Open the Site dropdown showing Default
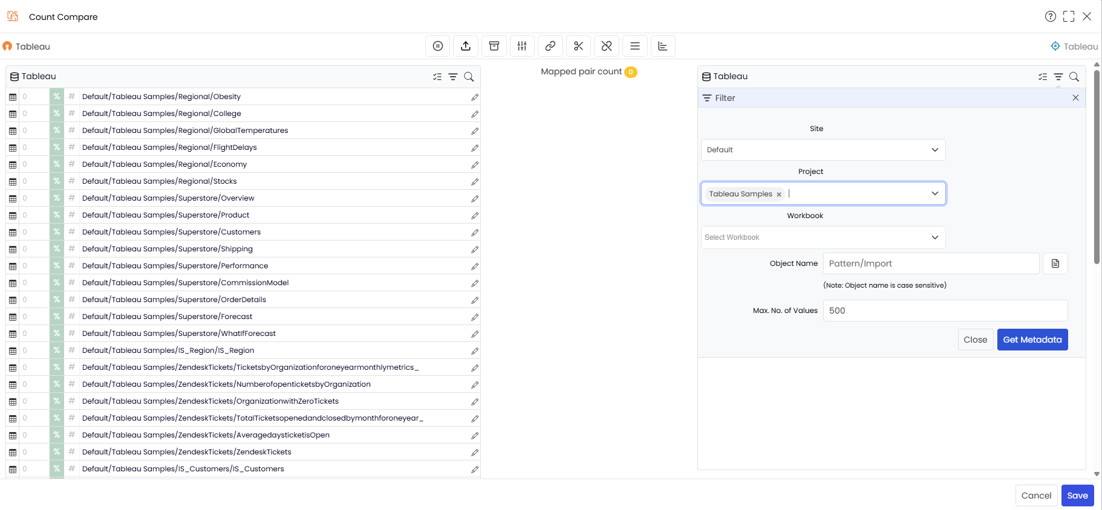Screen dimensions: 1102x510 point(823,150)
